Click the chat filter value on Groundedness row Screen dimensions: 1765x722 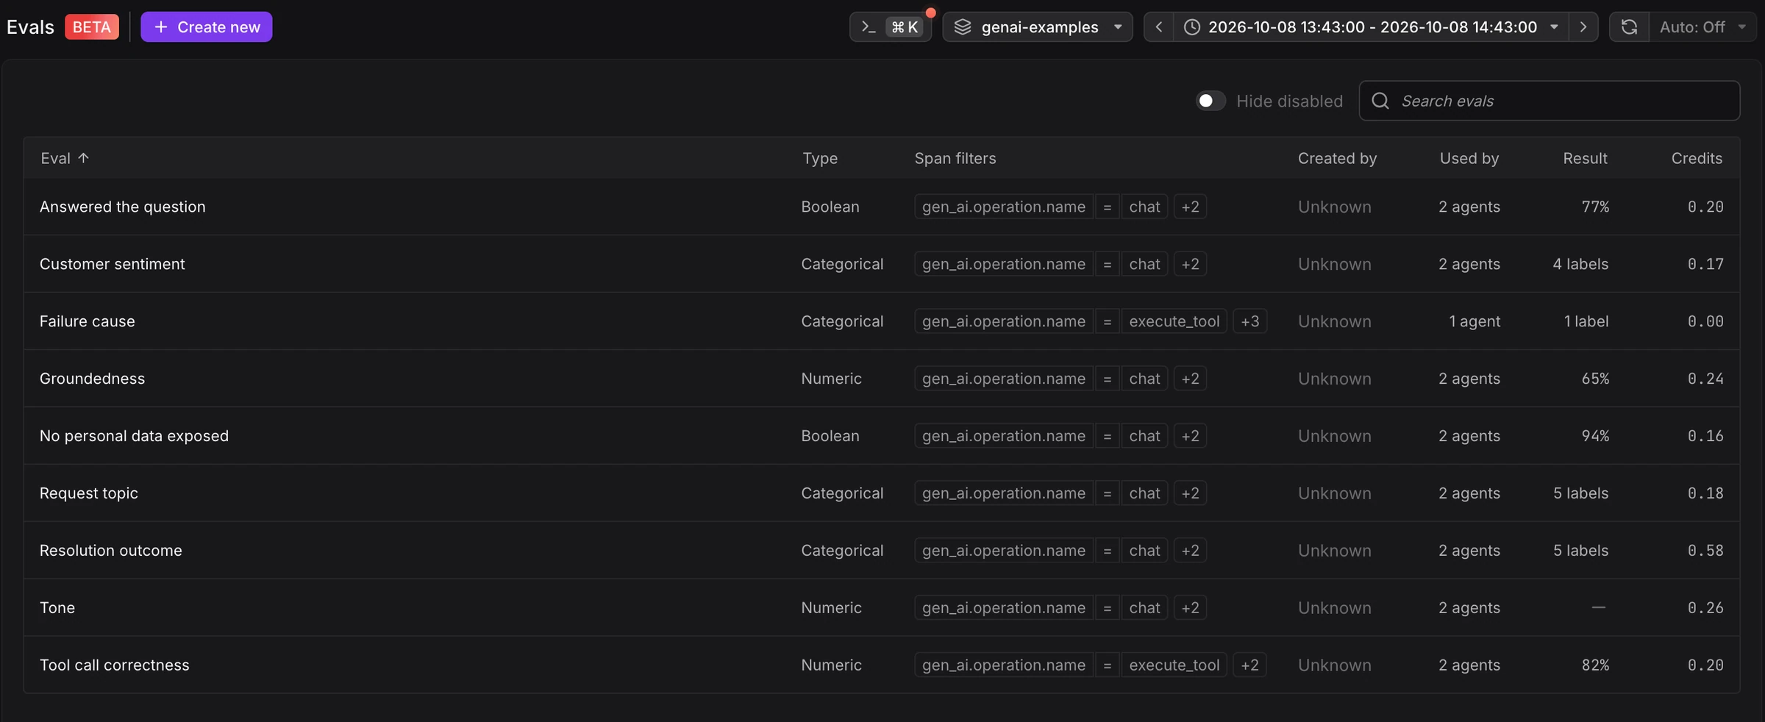[1144, 379]
